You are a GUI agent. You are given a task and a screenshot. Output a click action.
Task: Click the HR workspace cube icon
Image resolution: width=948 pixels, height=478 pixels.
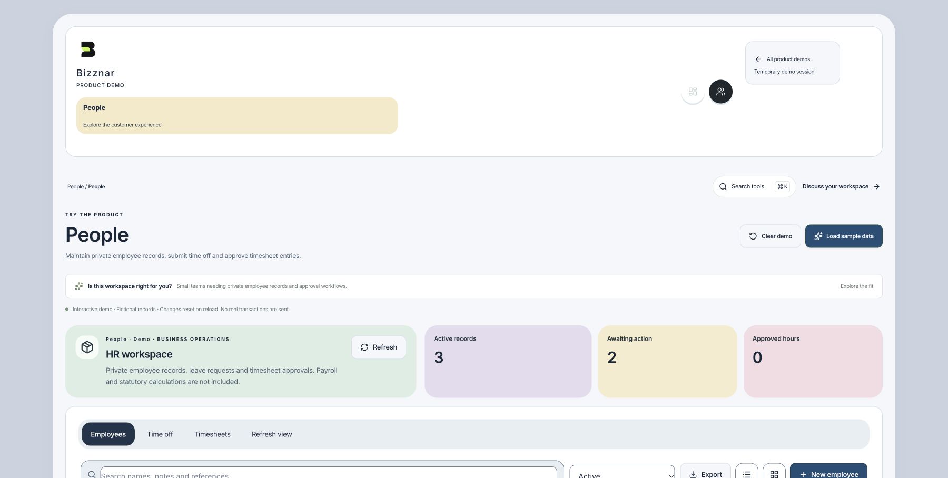click(87, 347)
